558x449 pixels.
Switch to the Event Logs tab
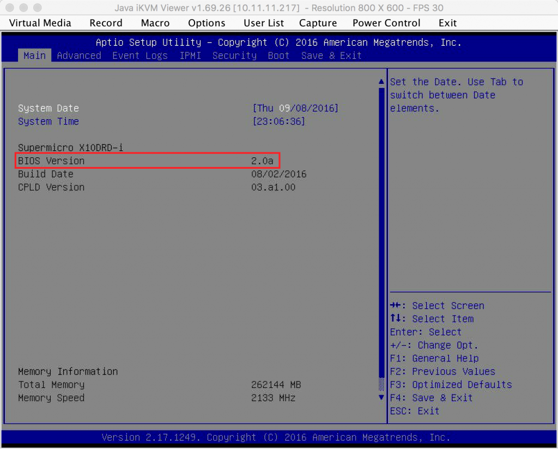140,56
